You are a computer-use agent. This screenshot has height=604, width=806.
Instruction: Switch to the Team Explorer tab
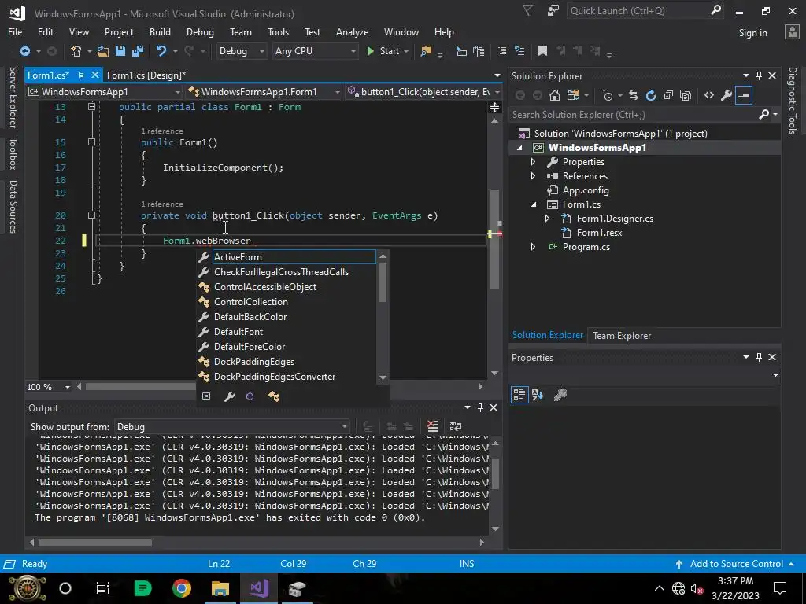click(622, 336)
